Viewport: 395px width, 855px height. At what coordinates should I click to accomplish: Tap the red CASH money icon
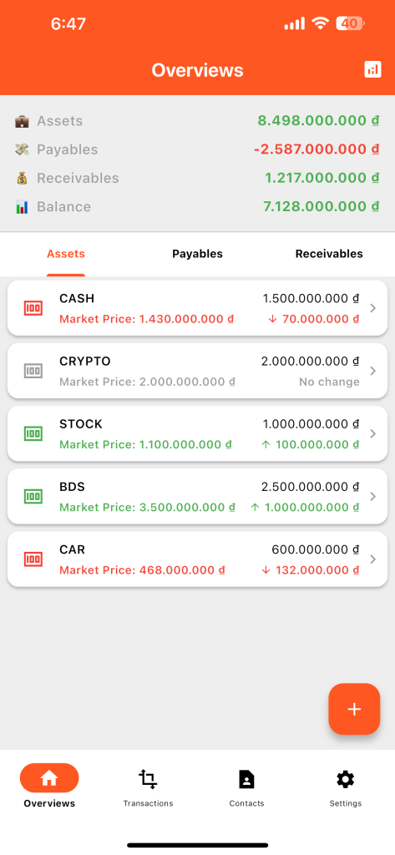(33, 308)
